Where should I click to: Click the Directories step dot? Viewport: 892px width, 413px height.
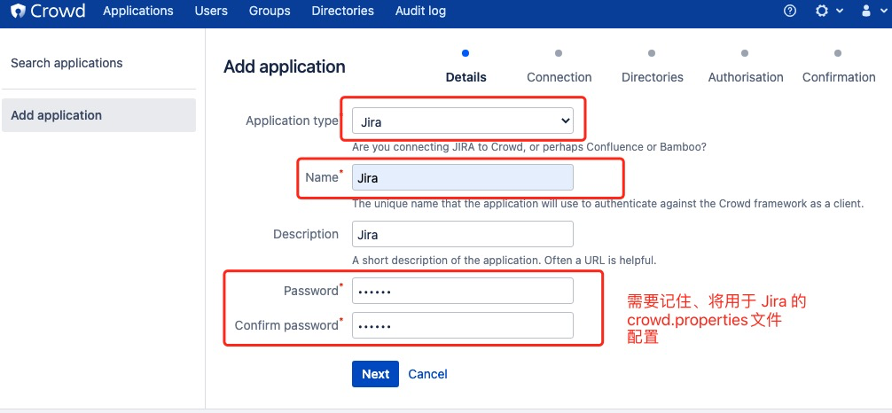[x=652, y=53]
